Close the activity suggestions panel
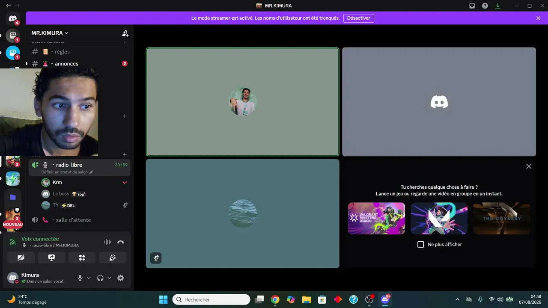 click(529, 166)
